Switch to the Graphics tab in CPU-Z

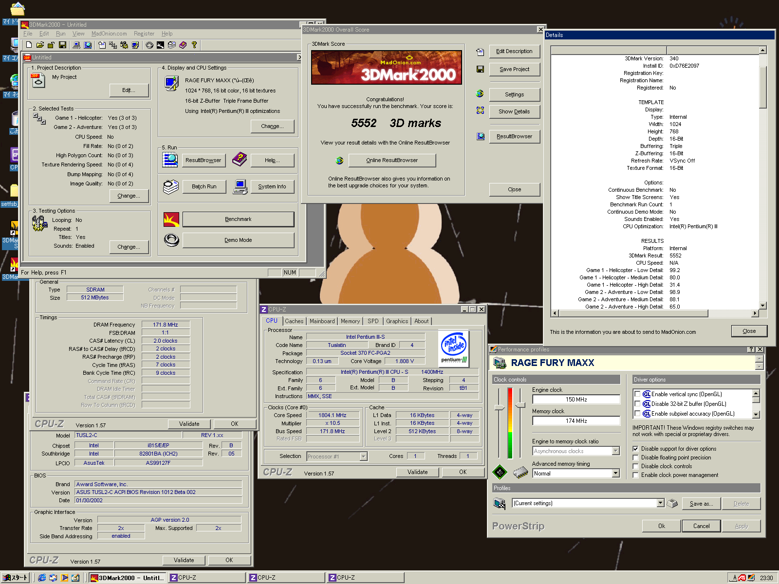(x=397, y=321)
